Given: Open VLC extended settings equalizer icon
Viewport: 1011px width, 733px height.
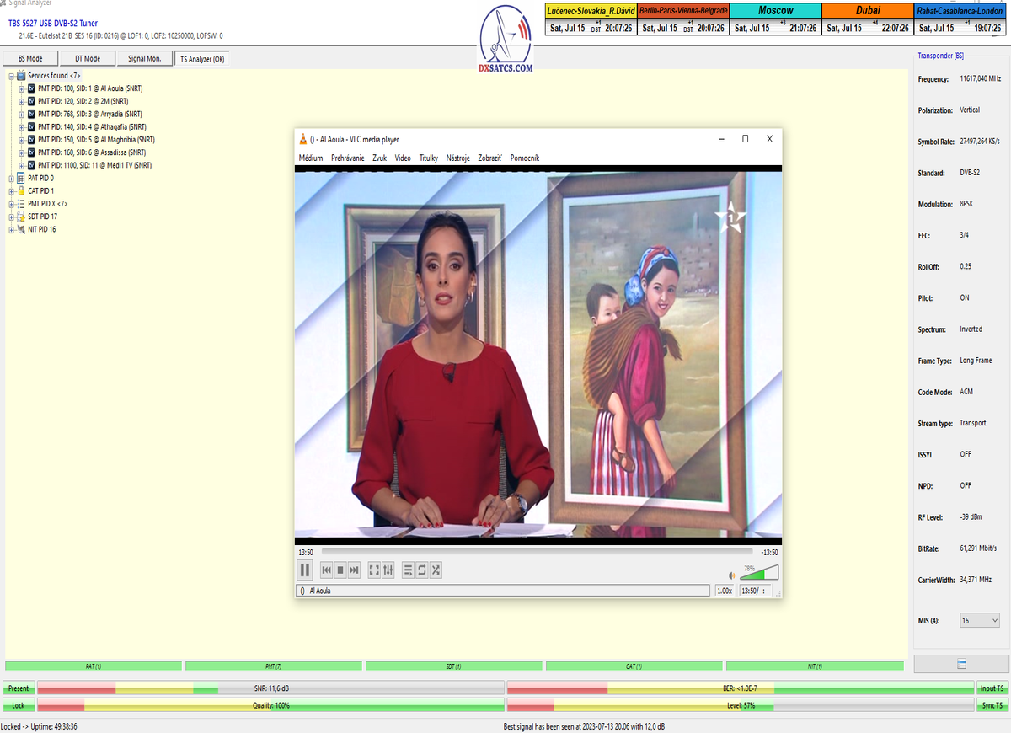Looking at the screenshot, I should click(388, 570).
